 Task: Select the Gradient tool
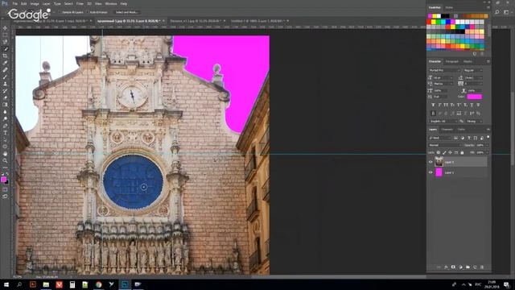pyautogui.click(x=6, y=105)
